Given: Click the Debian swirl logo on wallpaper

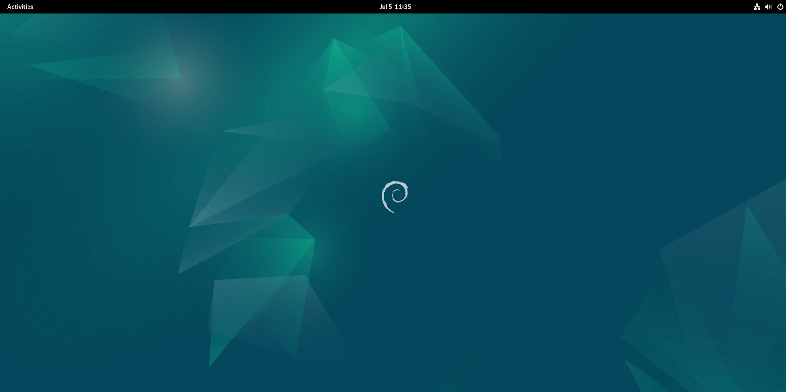Looking at the screenshot, I should point(395,197).
